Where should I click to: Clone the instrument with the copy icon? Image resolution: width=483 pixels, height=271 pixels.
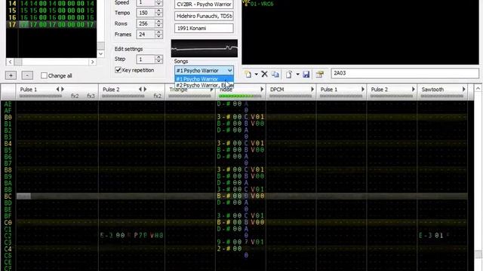(275, 75)
